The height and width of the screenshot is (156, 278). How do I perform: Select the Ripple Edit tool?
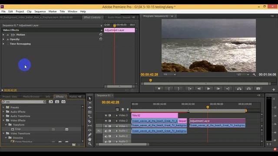point(90,107)
